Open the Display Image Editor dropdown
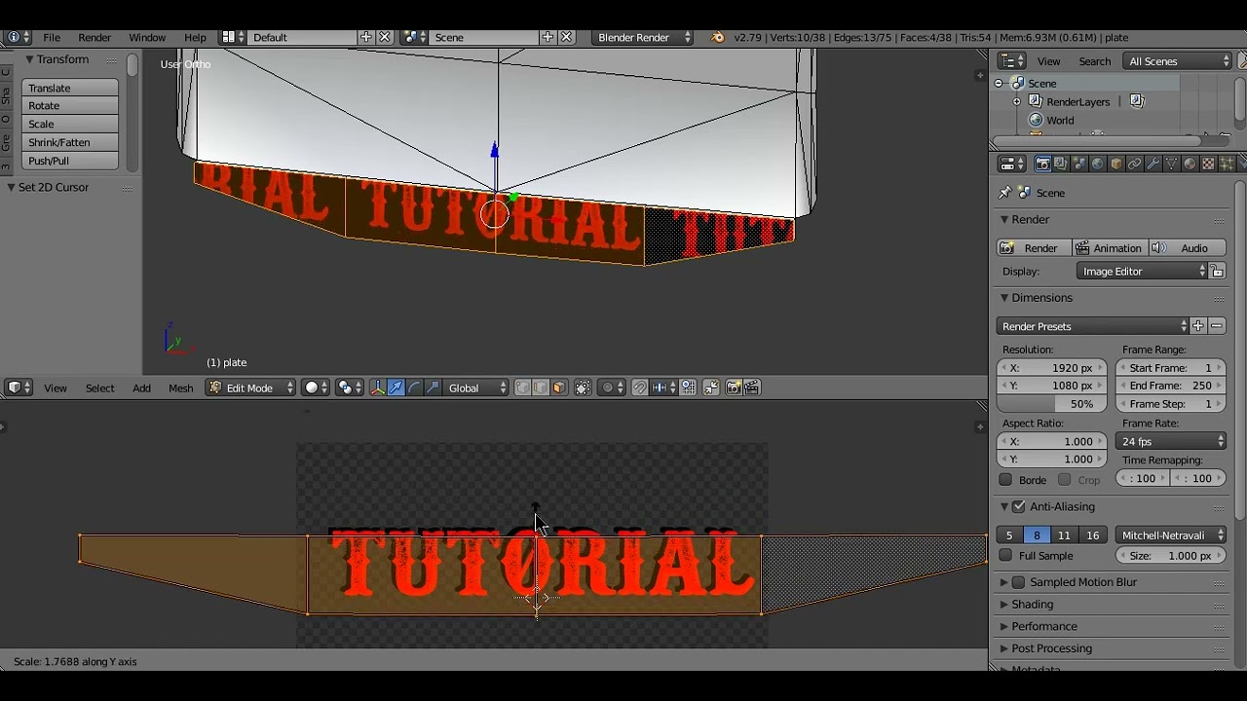The height and width of the screenshot is (701, 1247). point(1143,272)
